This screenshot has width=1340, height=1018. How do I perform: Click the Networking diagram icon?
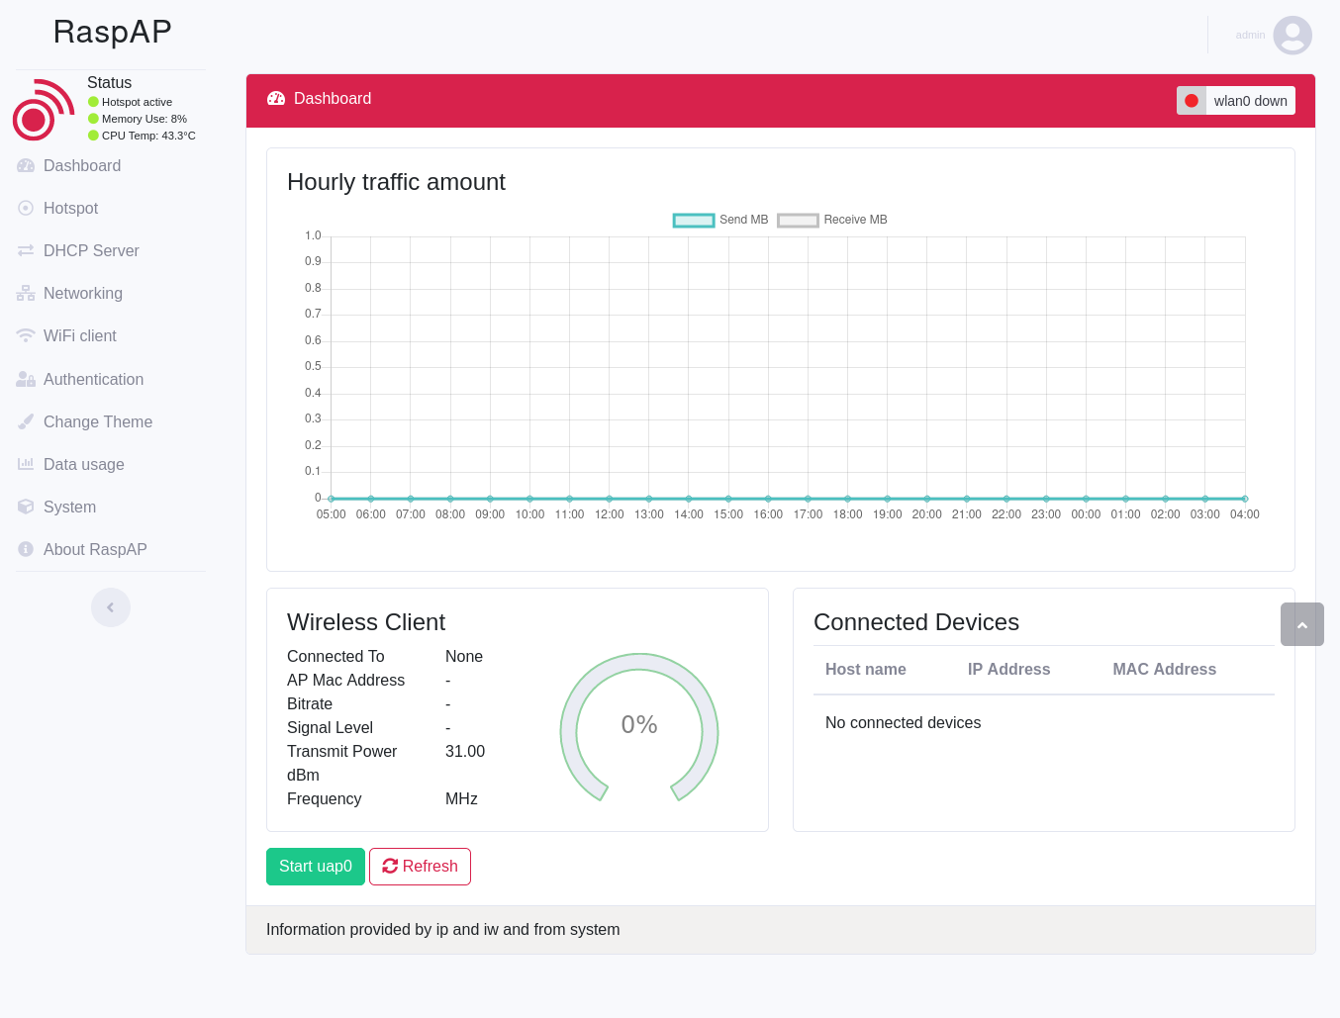(x=26, y=294)
